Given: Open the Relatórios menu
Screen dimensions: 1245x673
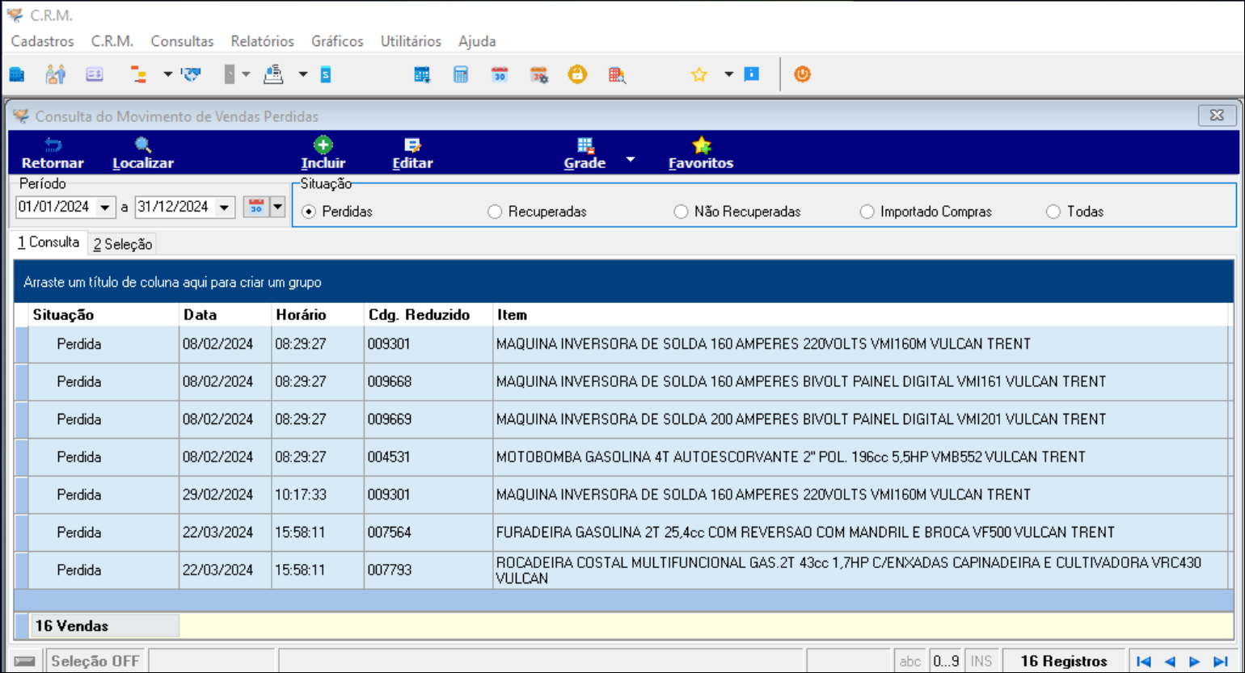Looking at the screenshot, I should click(262, 41).
